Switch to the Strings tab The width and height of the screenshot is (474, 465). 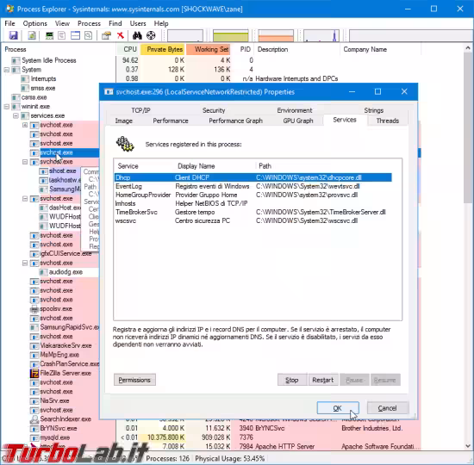374,110
